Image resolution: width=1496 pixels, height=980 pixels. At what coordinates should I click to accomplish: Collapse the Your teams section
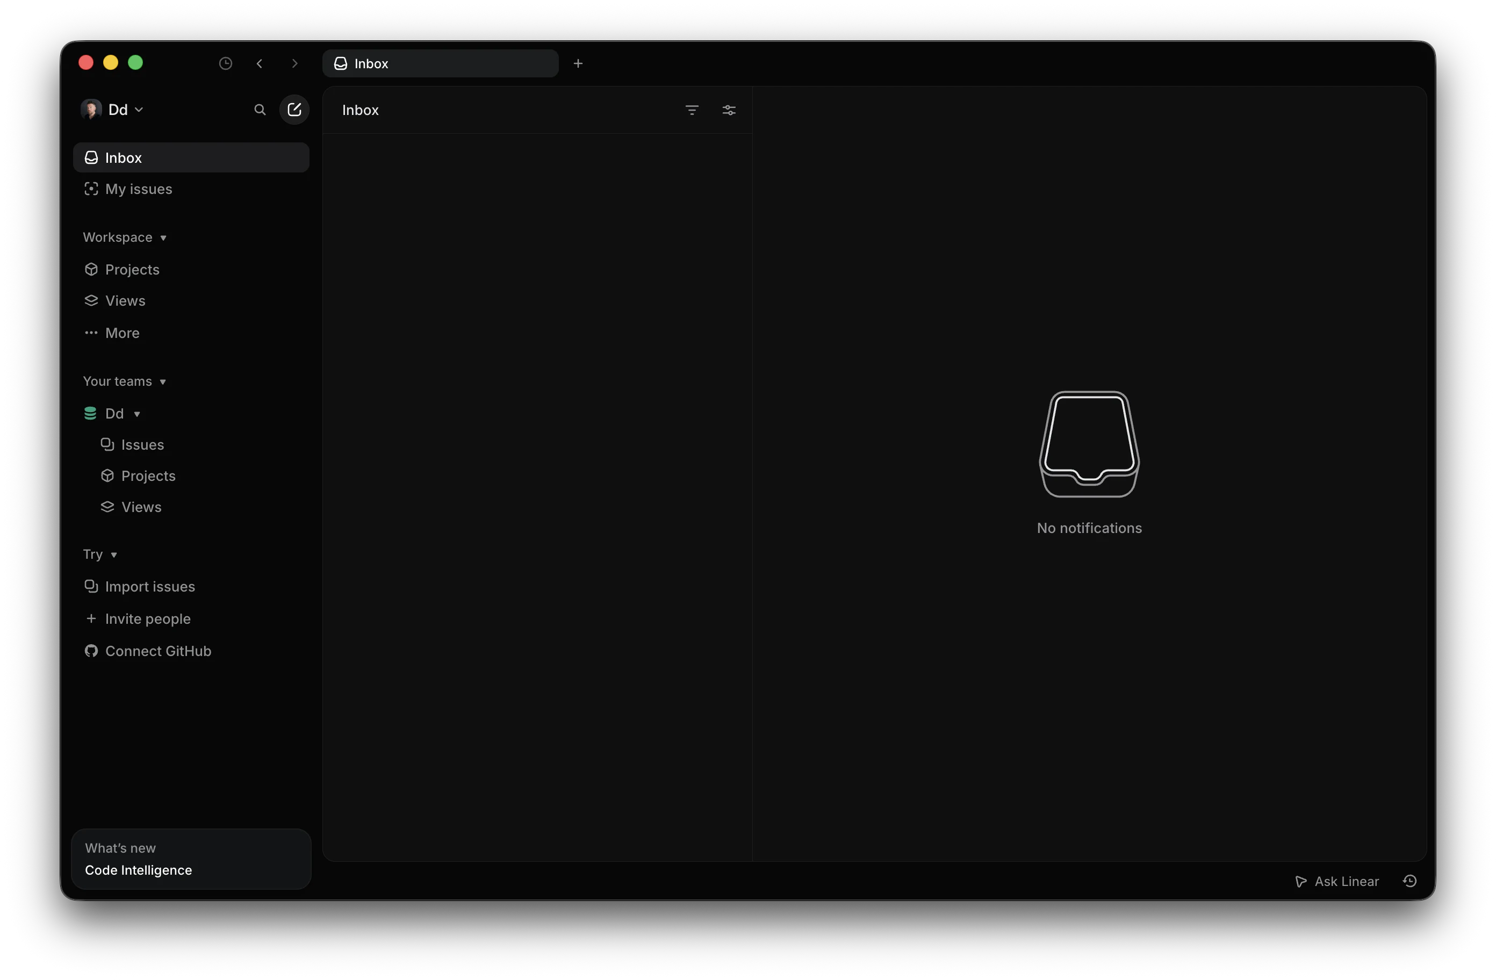tap(125, 381)
